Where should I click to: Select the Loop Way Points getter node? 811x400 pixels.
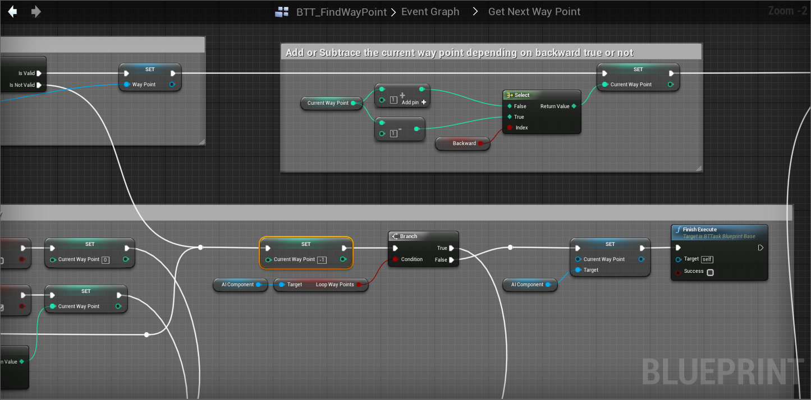coord(321,285)
